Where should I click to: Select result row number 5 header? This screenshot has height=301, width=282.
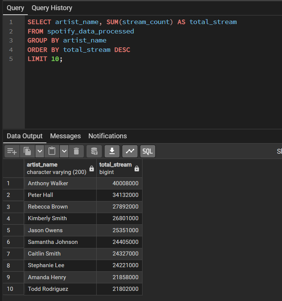click(x=14, y=230)
